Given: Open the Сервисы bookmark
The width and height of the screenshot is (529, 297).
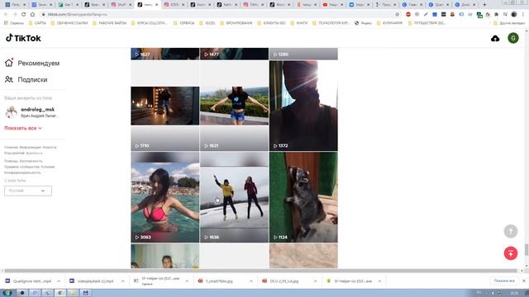Looking at the screenshot, I should pos(14,23).
